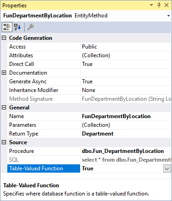Open object selector dropdown for FunDepartmentByLocation
172x201 pixels.
coord(168,16)
